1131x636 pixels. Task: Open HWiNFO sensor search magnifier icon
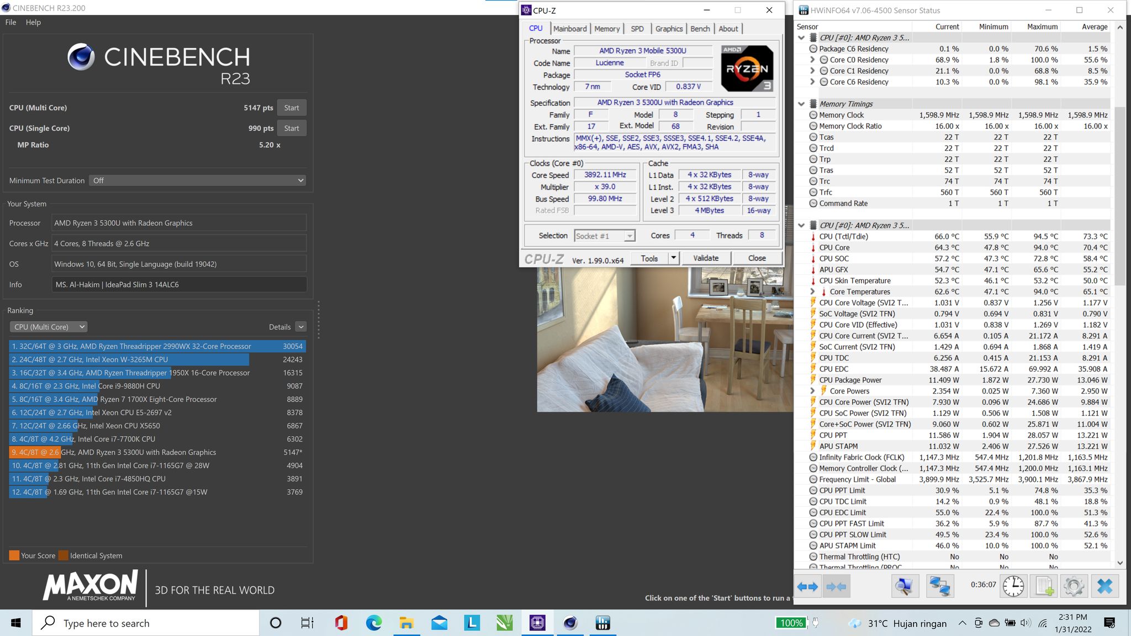905,586
